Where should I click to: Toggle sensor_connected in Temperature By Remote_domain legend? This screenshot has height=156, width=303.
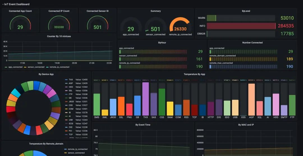pyautogui.click(x=76, y=153)
